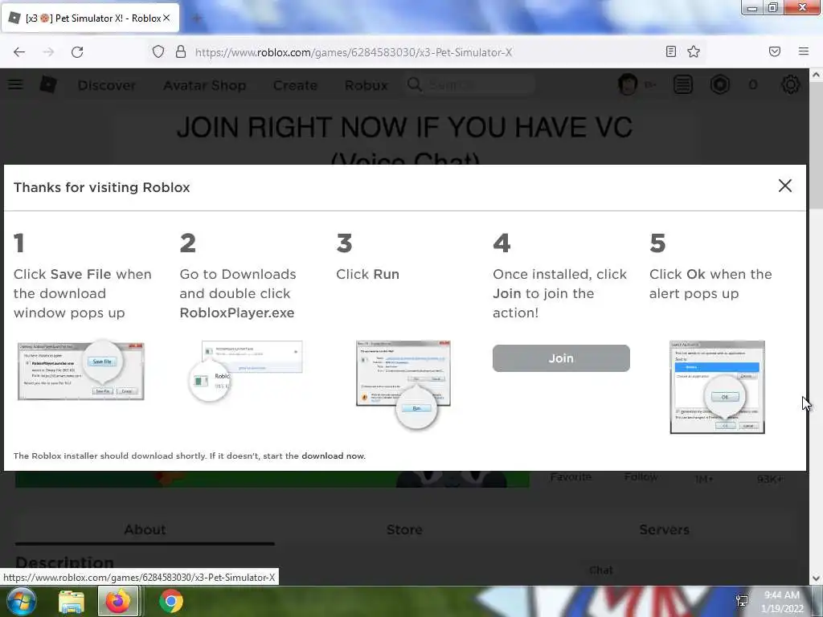Click the Favorite label under the game
Viewport: 823px width, 617px height.
click(x=571, y=477)
